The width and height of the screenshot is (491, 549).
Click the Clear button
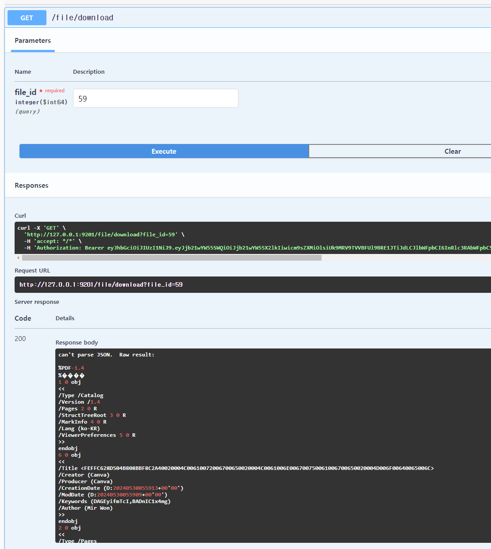[452, 151]
